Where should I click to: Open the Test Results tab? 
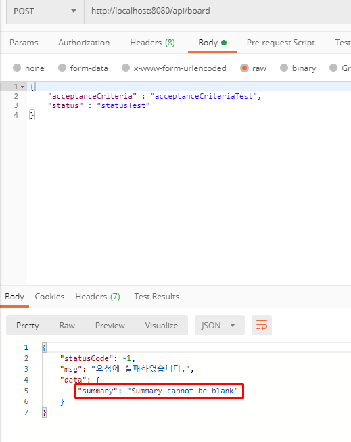(x=157, y=297)
